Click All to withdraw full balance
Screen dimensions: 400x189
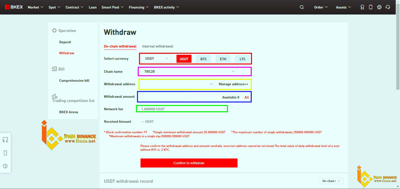[x=246, y=97]
